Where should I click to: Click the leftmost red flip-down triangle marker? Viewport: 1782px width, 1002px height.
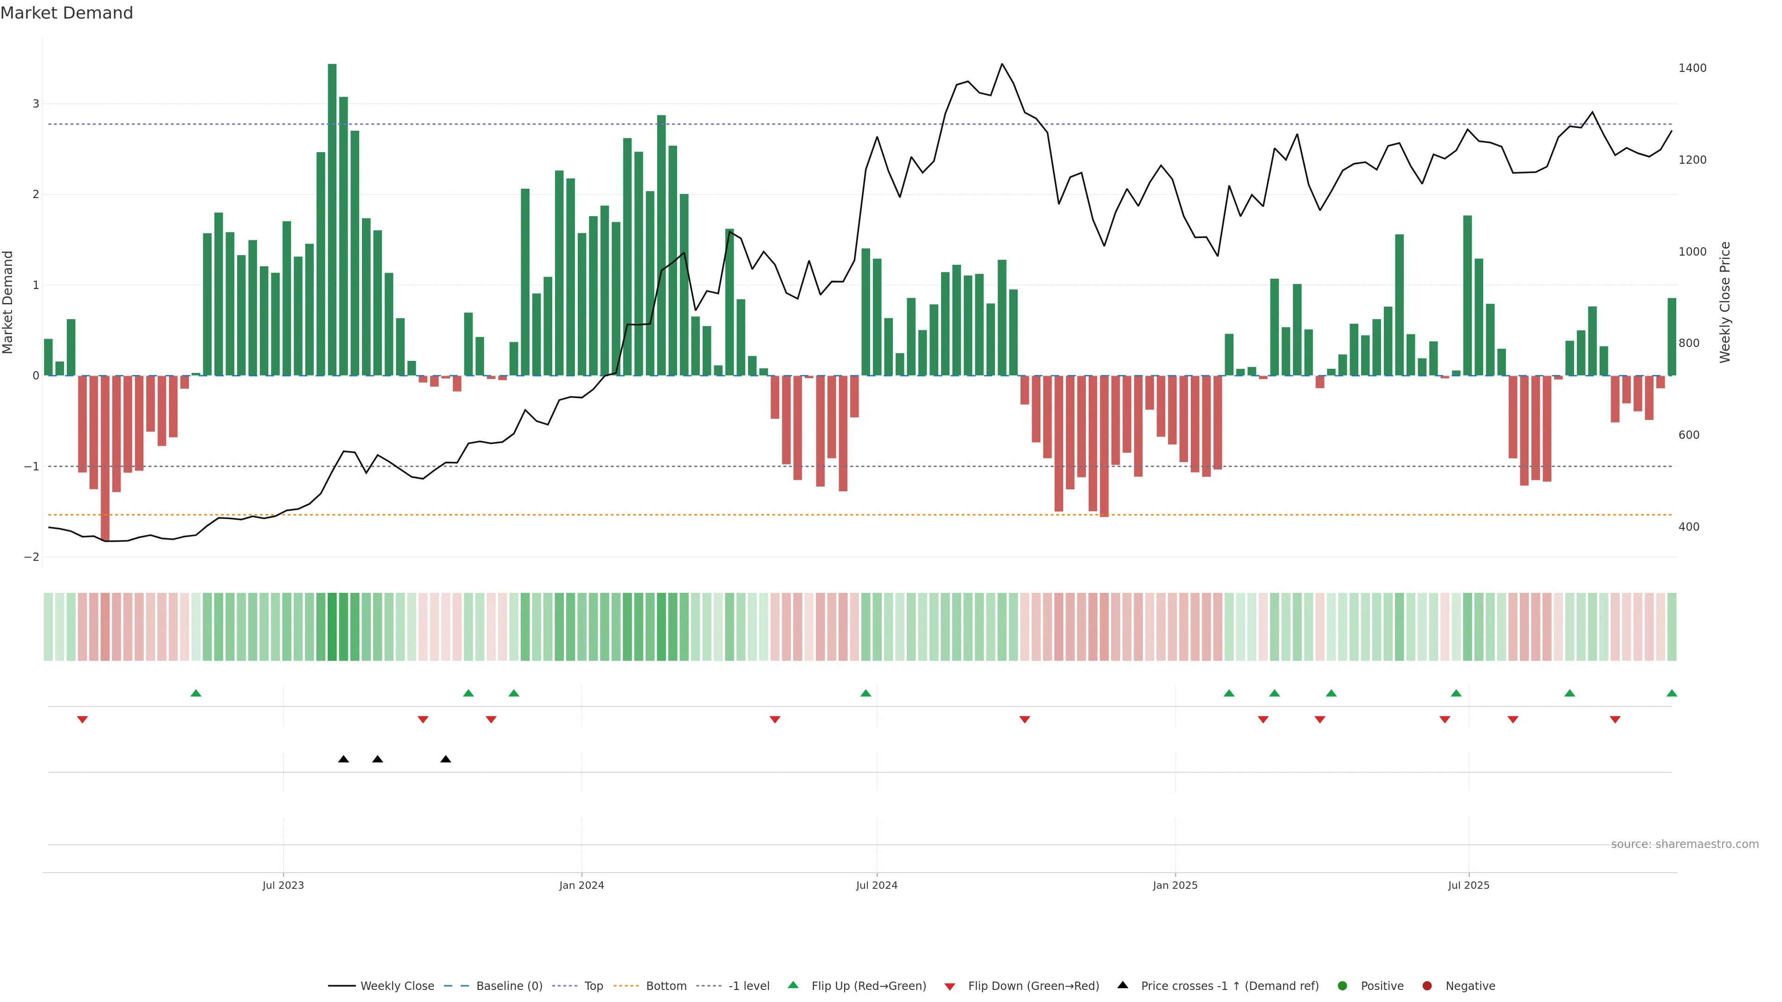(x=82, y=720)
